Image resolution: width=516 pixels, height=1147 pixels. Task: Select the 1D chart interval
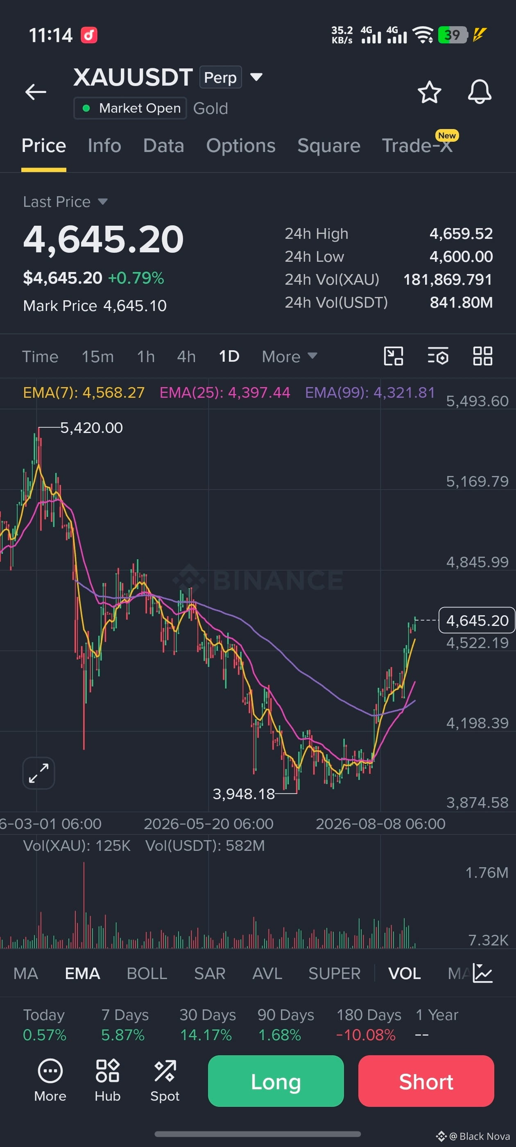click(x=229, y=356)
